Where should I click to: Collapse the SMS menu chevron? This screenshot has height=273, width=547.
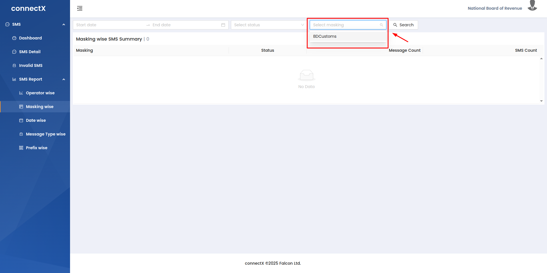[x=64, y=25]
